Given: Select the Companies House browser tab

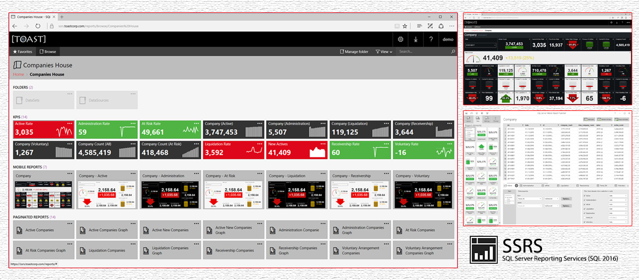Looking at the screenshot, I should point(34,17).
